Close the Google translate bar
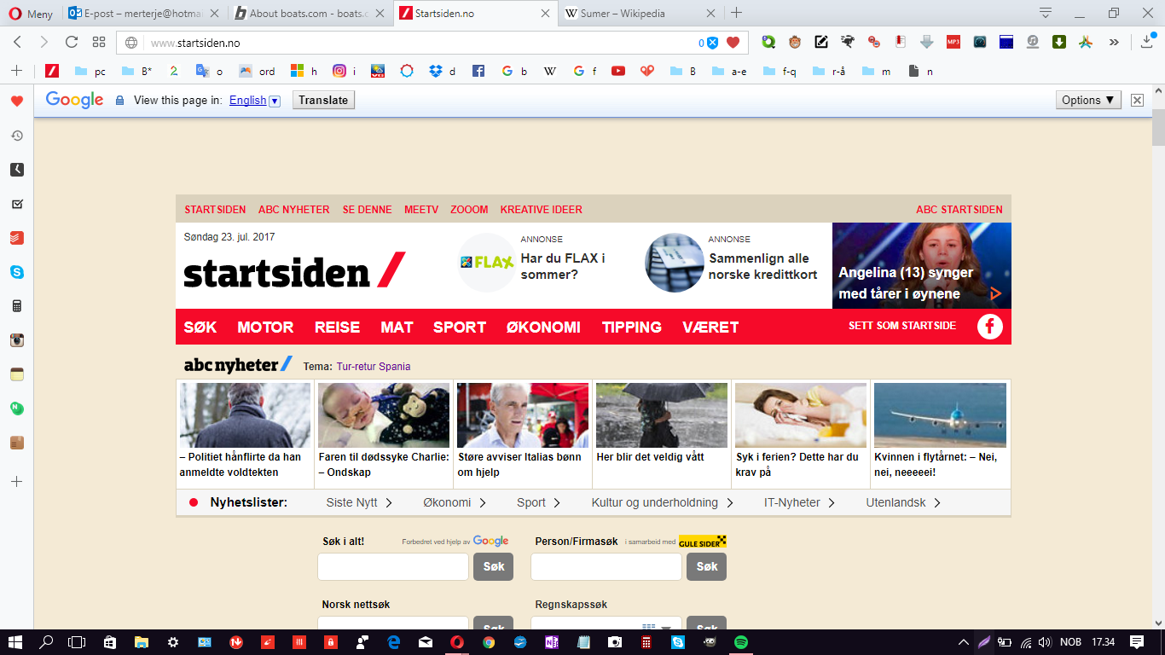 (x=1137, y=100)
